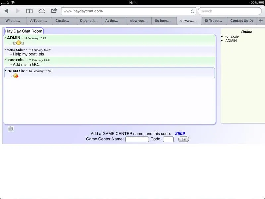This screenshot has width=265, height=199.
Task: Open the Wild at tab
Action: tap(13, 21)
